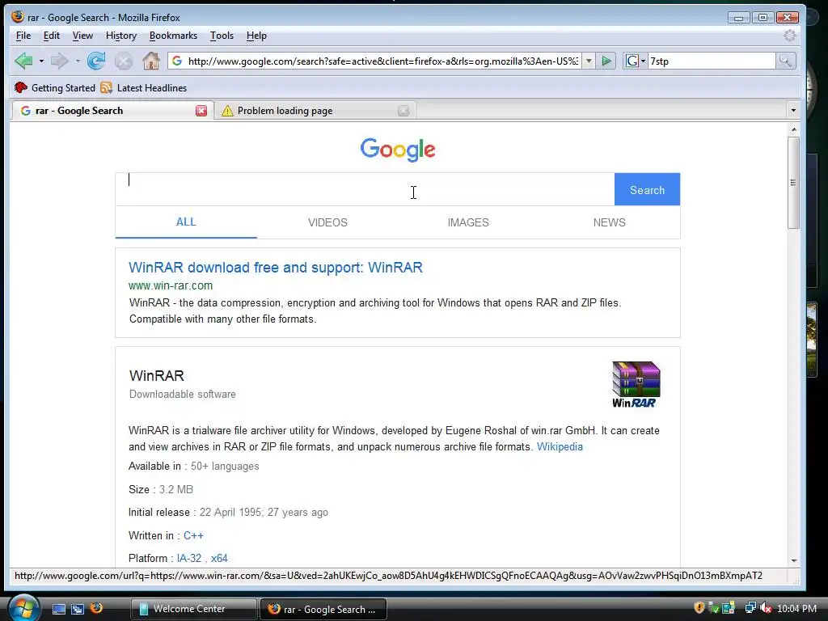The height and width of the screenshot is (621, 828).
Task: Click the Back navigation arrow
Action: point(23,61)
